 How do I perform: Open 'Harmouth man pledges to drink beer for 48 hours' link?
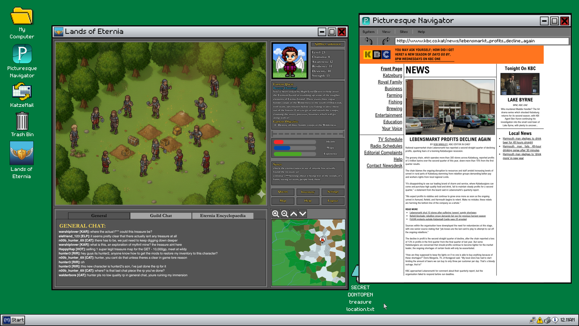[x=522, y=140]
